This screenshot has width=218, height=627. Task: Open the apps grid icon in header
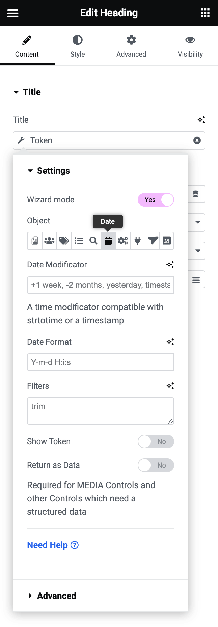[205, 13]
